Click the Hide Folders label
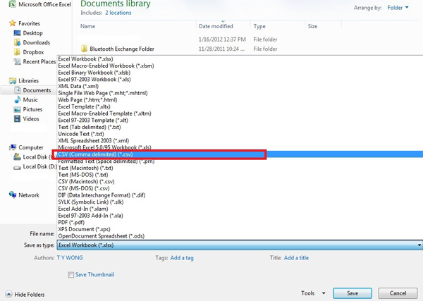 click(x=30, y=294)
